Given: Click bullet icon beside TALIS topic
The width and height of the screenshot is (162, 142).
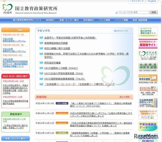Looking at the screenshot, I should (x=41, y=79).
